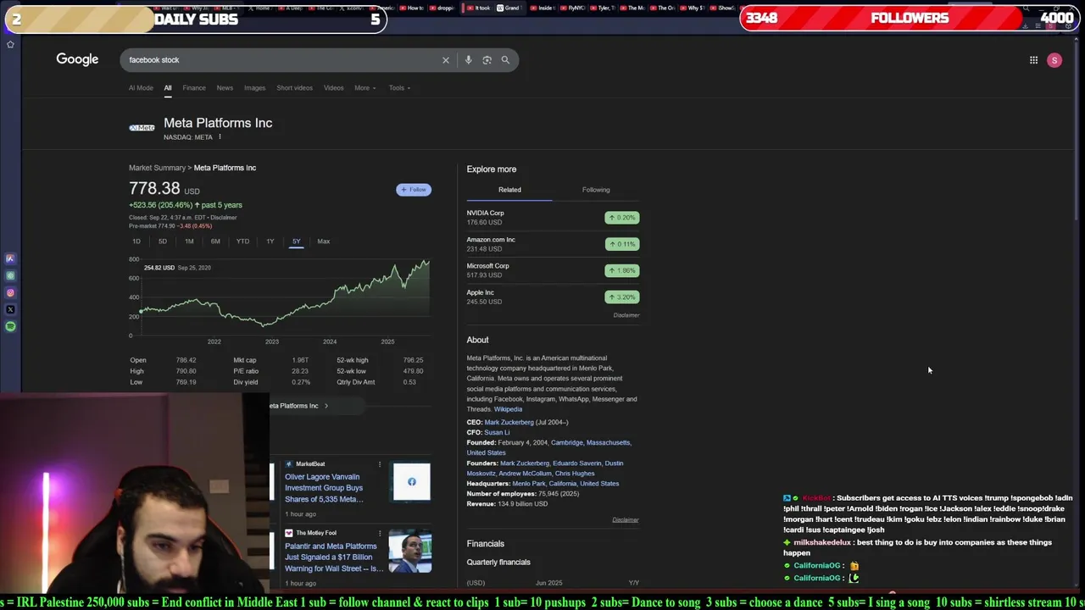Image resolution: width=1085 pixels, height=610 pixels.
Task: Switch to the Videos tab
Action: (333, 88)
